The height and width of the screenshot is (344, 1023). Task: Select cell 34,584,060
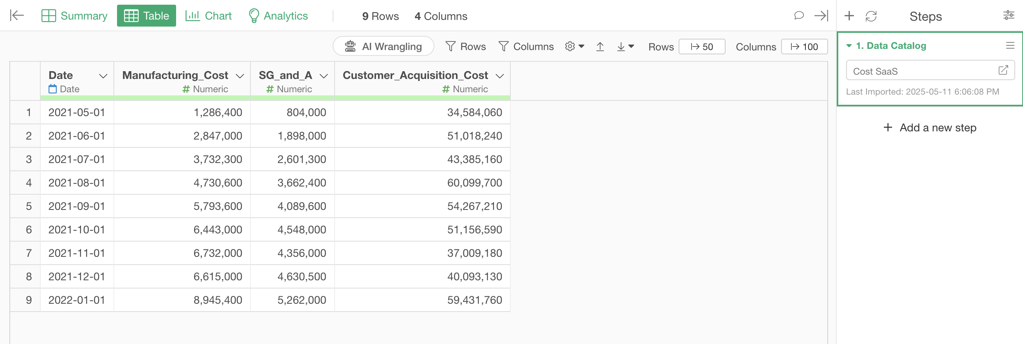423,112
